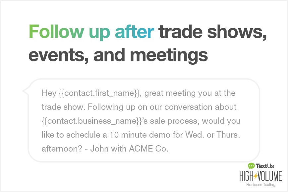This screenshot has width=288, height=192.
Task: Click the green TextUs chat bubble icon
Action: click(251, 166)
